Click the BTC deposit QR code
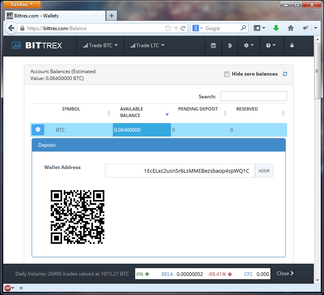 click(78, 217)
